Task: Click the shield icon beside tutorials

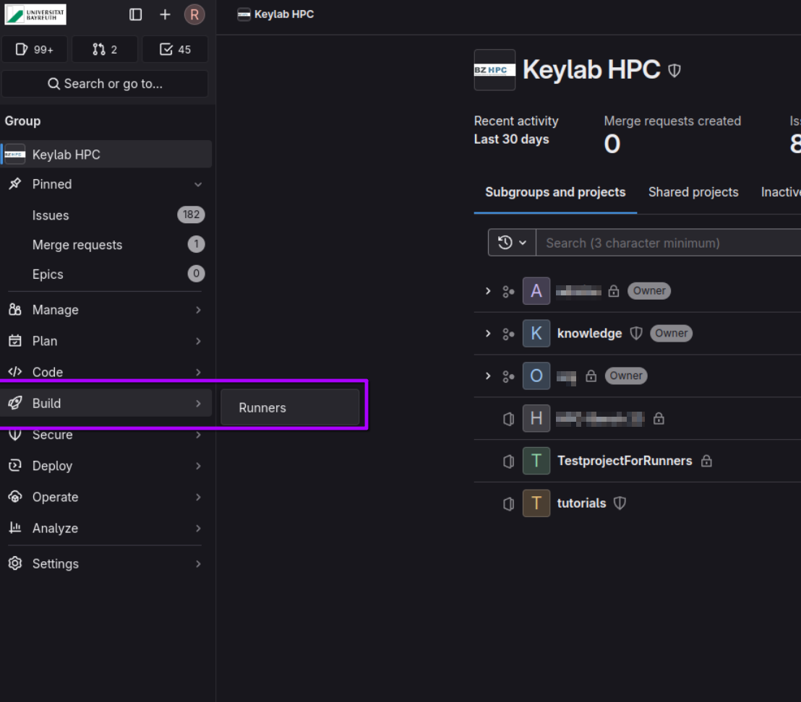Action: (620, 503)
